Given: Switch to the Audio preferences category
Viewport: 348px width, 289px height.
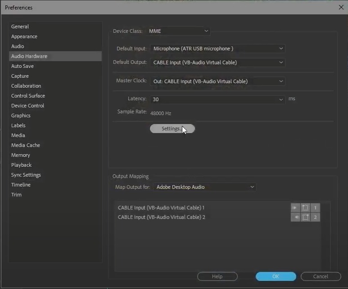Looking at the screenshot, I should point(18,46).
